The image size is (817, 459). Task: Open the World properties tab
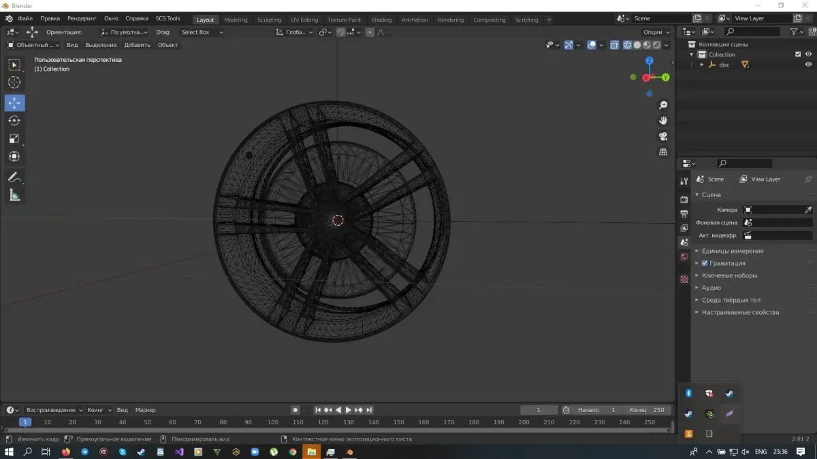[x=684, y=257]
